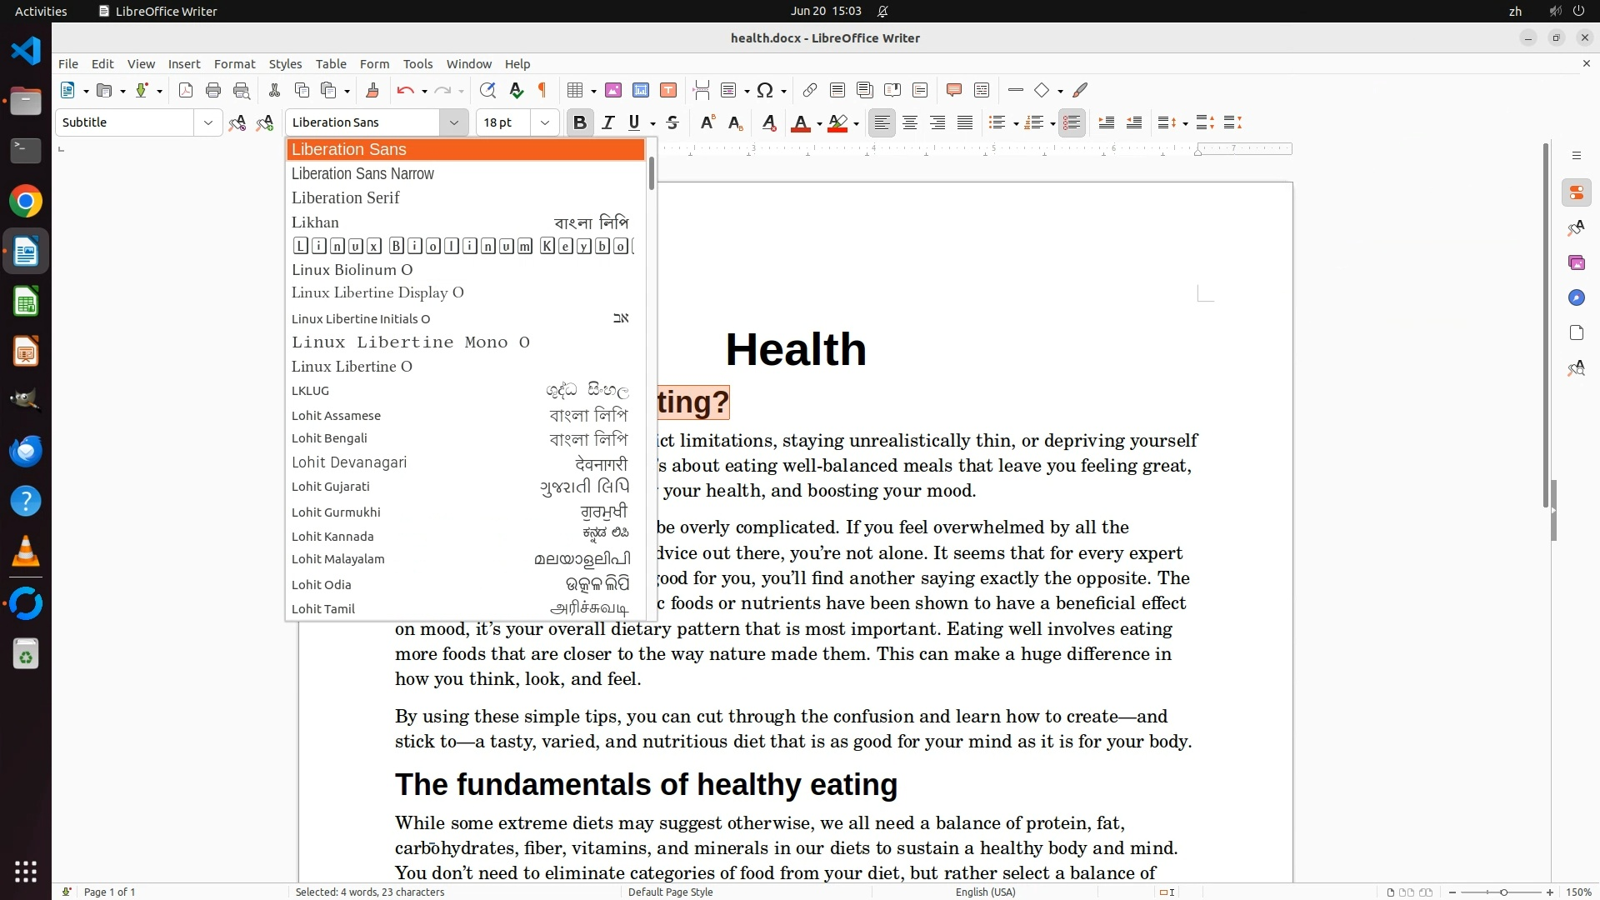This screenshot has height=900, width=1600.
Task: Click the Insert Image toolbar icon
Action: point(613,90)
